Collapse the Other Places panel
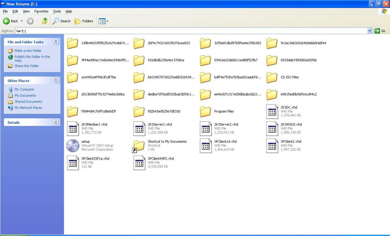Viewport: 390px width, 236px height. (56, 80)
